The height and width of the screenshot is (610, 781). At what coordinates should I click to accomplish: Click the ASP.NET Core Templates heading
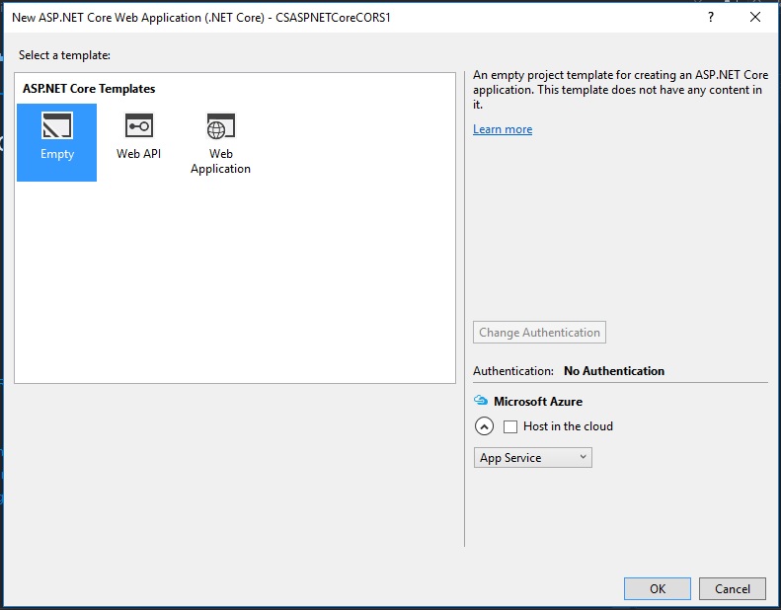point(89,89)
